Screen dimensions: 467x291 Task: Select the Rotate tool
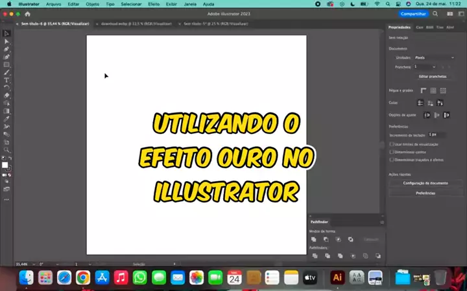pyautogui.click(x=6, y=88)
